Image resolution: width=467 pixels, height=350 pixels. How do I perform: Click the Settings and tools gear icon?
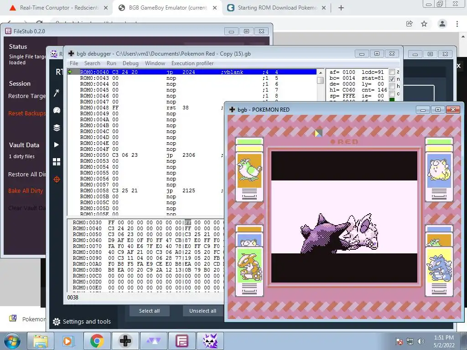pos(56,321)
